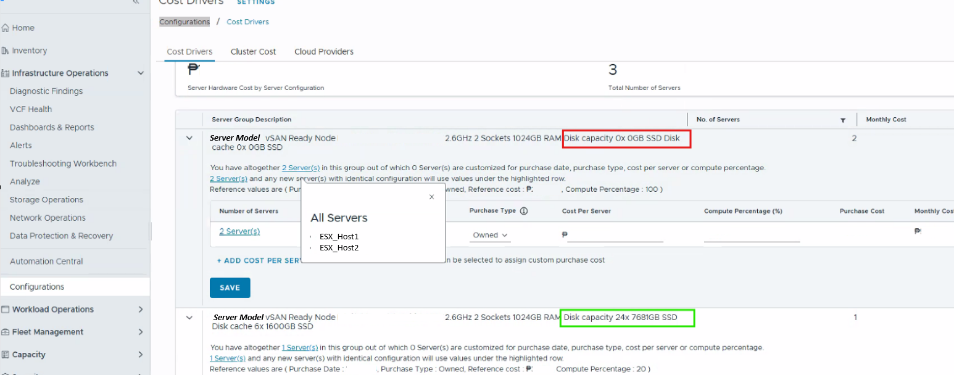Expand the Workload Operations section
The image size is (954, 375).
point(141,310)
